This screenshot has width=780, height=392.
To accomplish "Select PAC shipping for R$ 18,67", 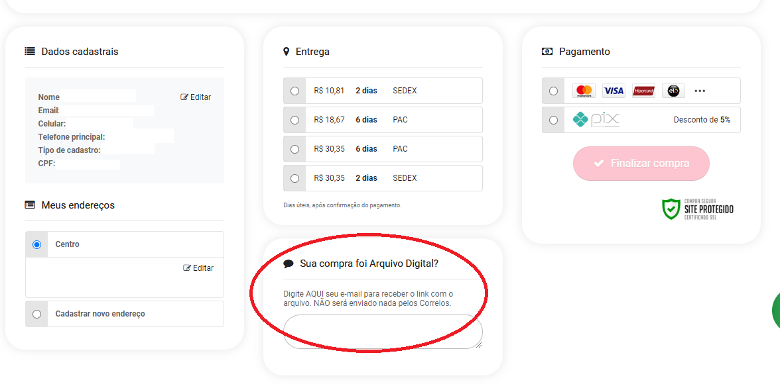I will coord(294,120).
